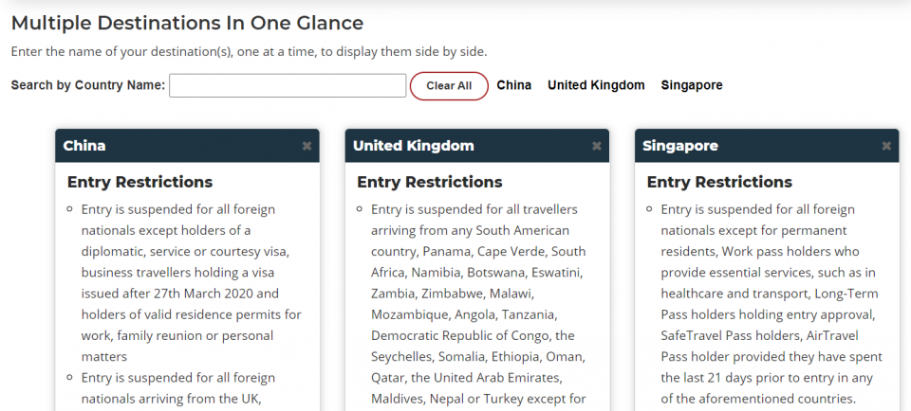Viewport: 911px width, 411px height.
Task: Select the United Kingdom tag beside Clear All
Action: pos(596,85)
